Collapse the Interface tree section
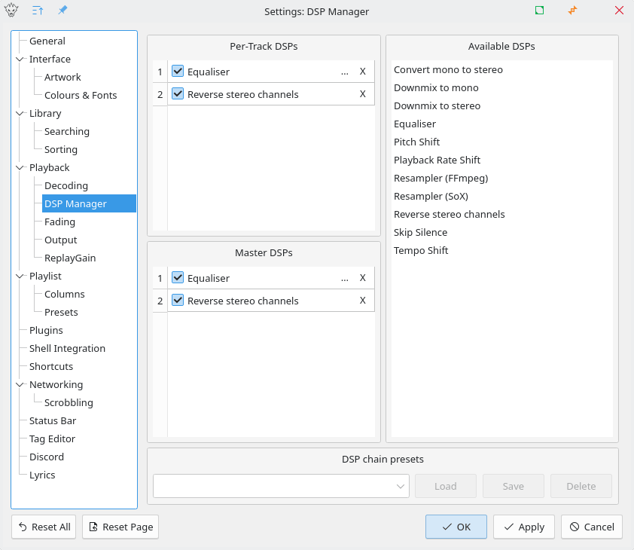Viewport: 634px width, 550px height. tap(20, 59)
